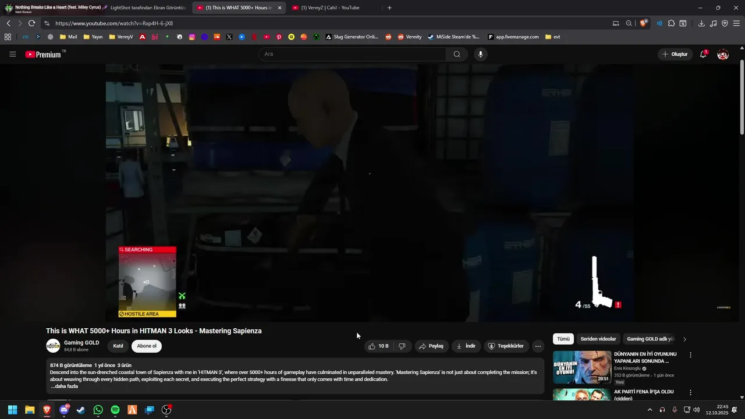Expand hidden system tray icons chevron
The height and width of the screenshot is (419, 745).
click(650, 410)
